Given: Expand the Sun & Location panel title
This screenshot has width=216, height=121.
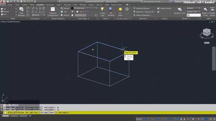Looking at the screenshot, I should tap(123, 18).
